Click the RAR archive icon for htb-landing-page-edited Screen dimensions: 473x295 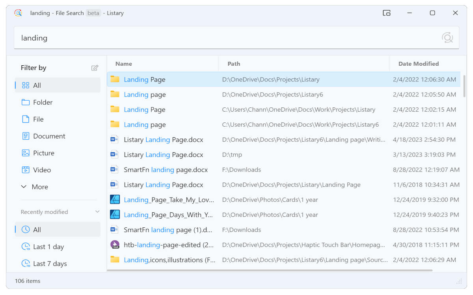point(115,245)
